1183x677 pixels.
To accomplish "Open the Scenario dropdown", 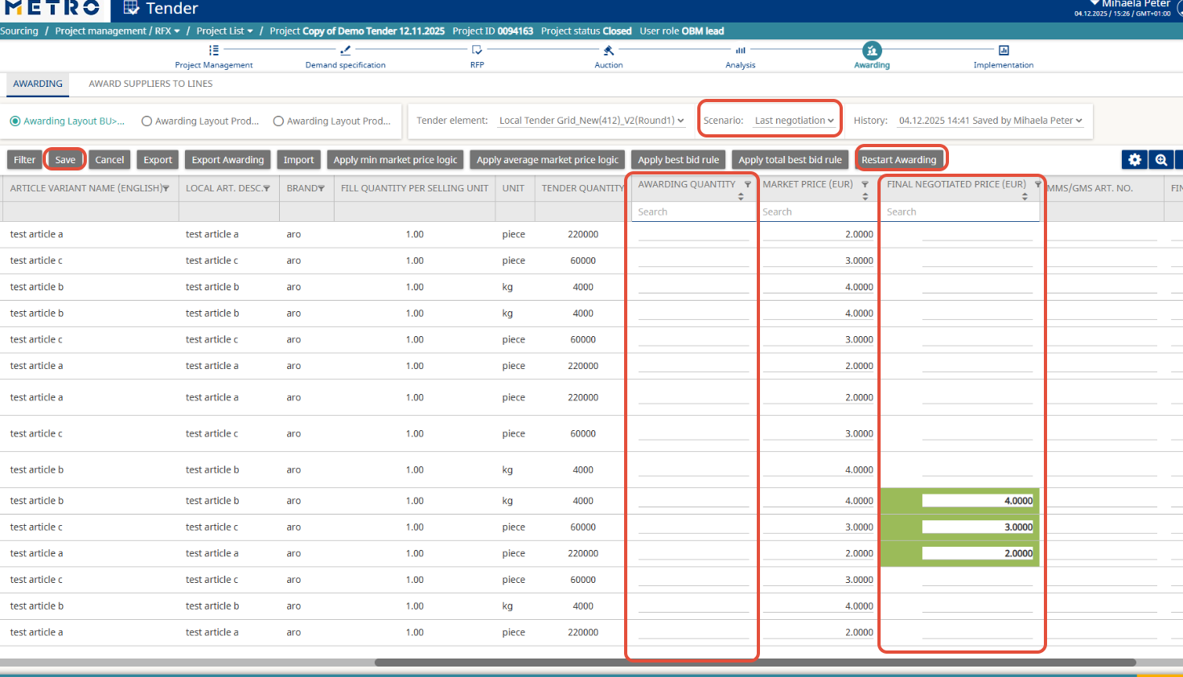I will (x=794, y=121).
